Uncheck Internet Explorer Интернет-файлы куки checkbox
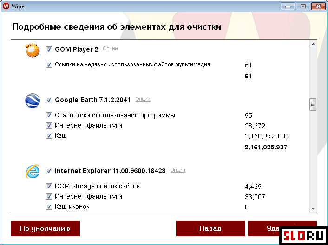This screenshot has height=245, width=328. (49, 196)
